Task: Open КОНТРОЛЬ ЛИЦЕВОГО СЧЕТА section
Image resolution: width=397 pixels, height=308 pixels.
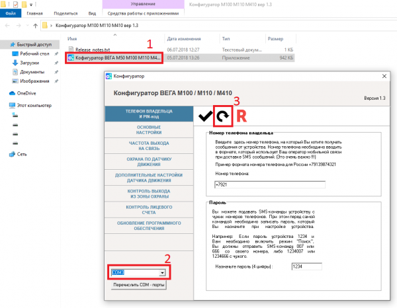Action: (x=149, y=210)
